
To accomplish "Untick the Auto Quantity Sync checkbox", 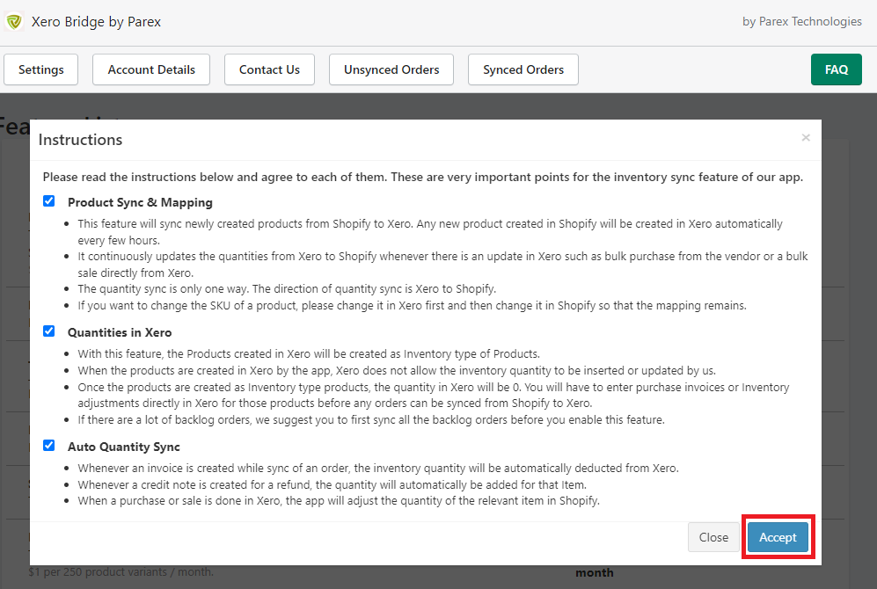I will point(49,446).
